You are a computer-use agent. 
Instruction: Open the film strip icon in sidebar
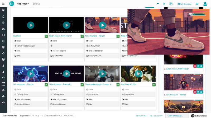click(3, 35)
